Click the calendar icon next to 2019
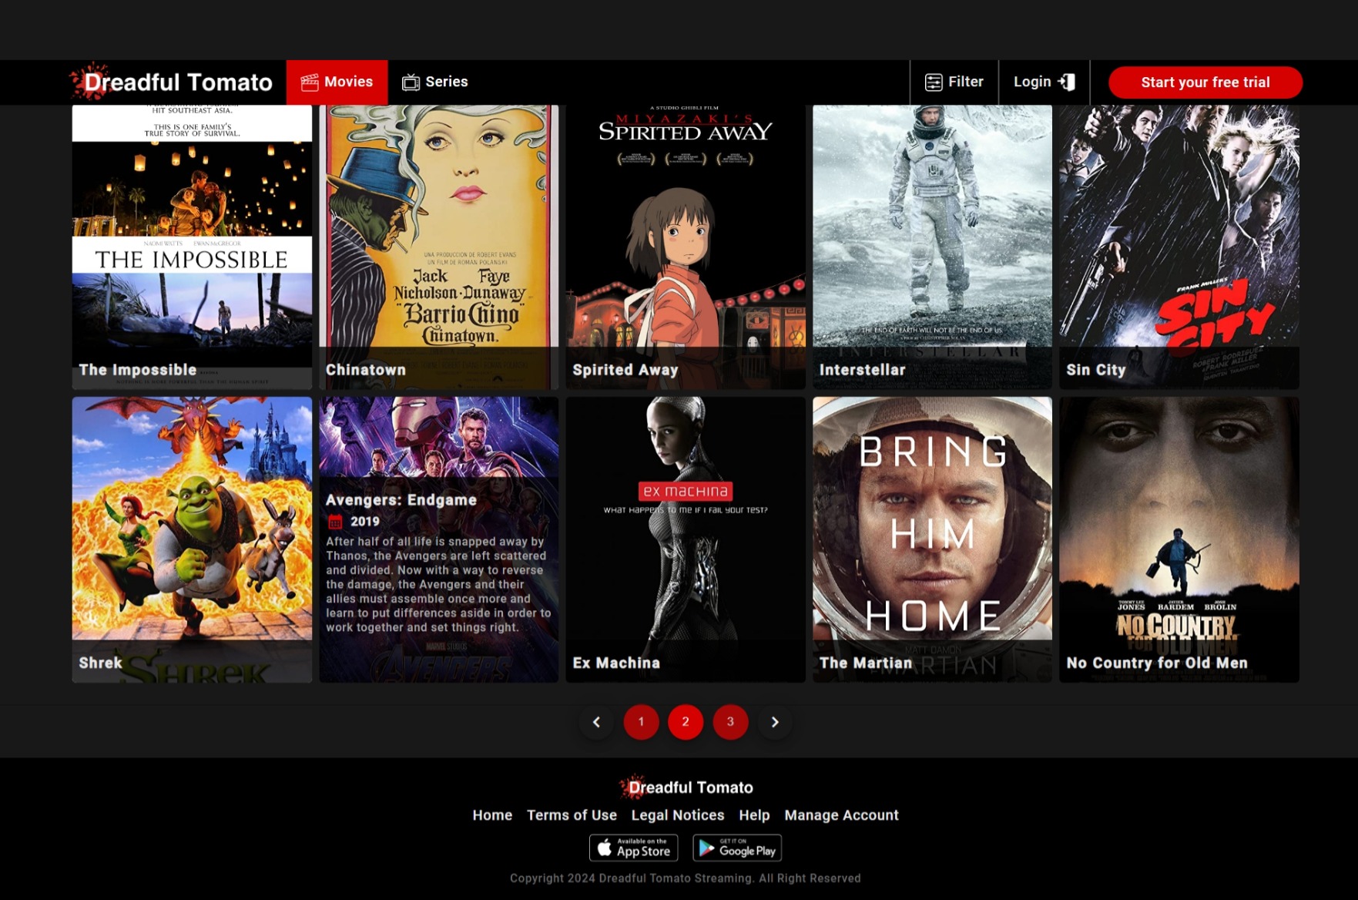This screenshot has width=1358, height=900. pyautogui.click(x=335, y=522)
